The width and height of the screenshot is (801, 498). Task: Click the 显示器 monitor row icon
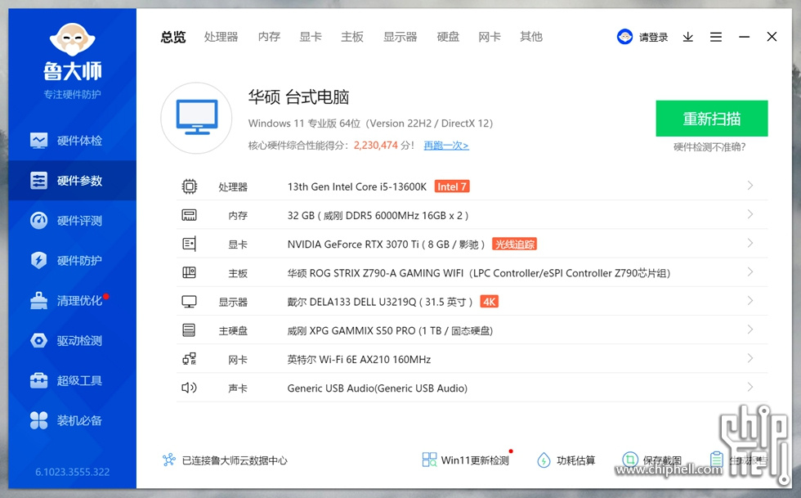click(189, 302)
